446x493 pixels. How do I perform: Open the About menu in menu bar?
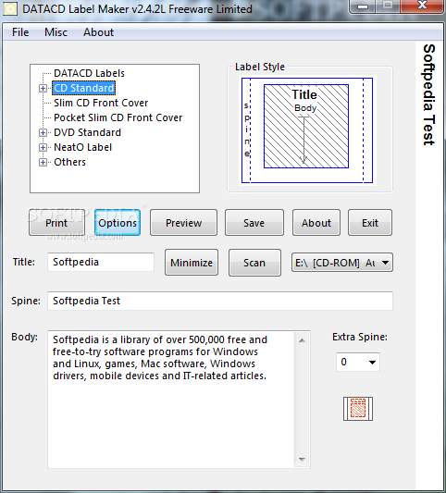98,32
